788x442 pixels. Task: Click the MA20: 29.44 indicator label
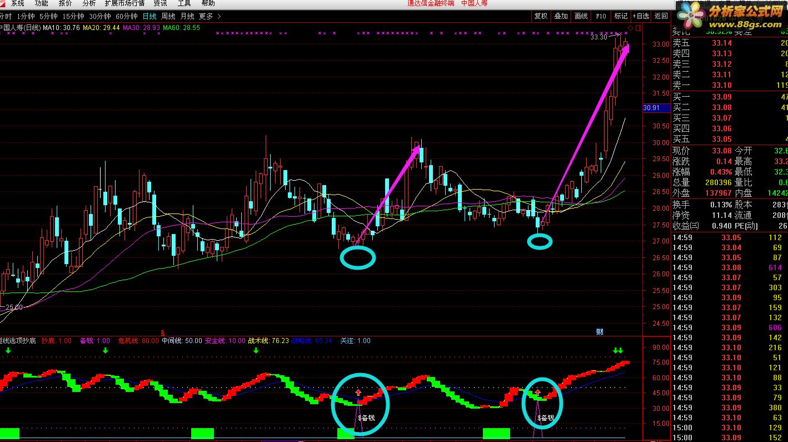[102, 27]
